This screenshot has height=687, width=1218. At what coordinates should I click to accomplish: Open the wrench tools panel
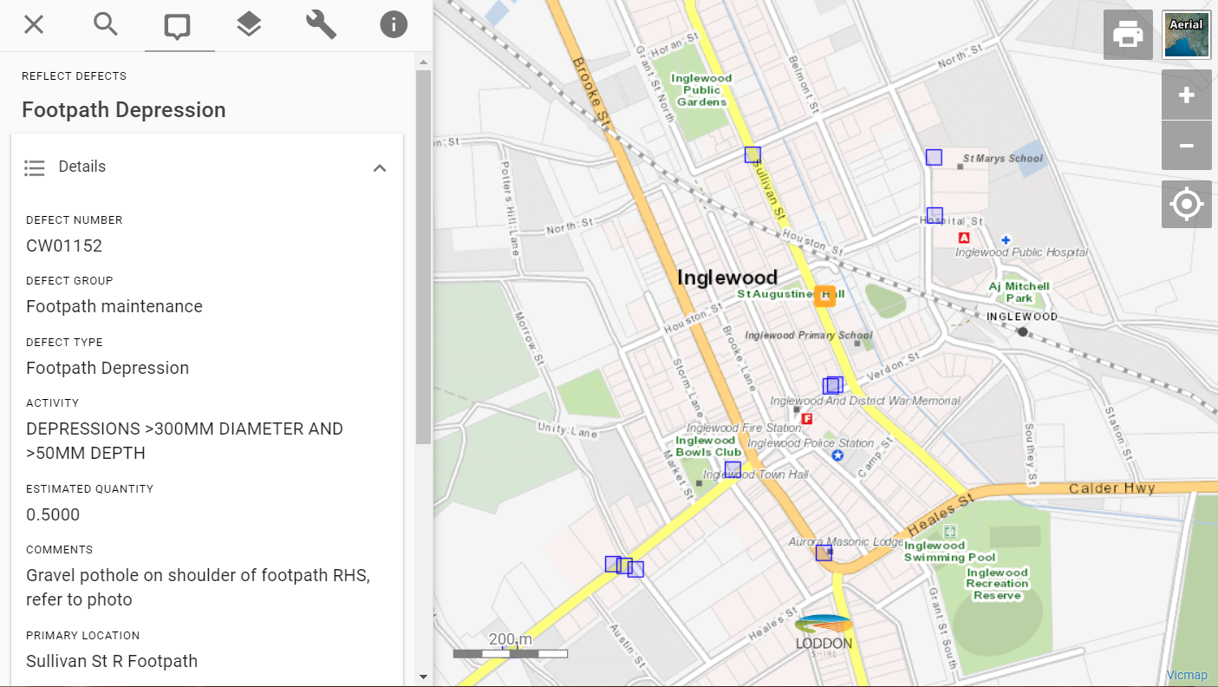tap(321, 25)
